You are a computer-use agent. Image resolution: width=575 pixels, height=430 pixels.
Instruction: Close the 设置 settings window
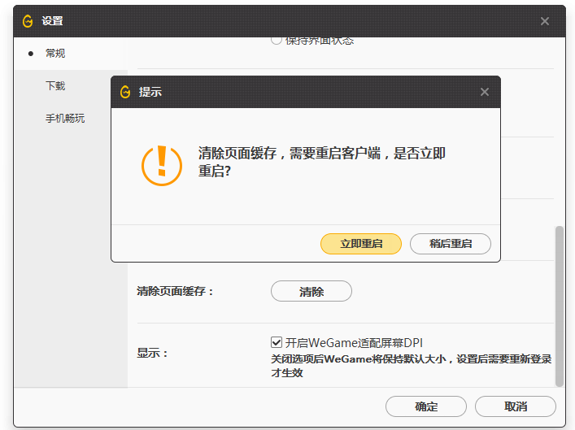545,21
